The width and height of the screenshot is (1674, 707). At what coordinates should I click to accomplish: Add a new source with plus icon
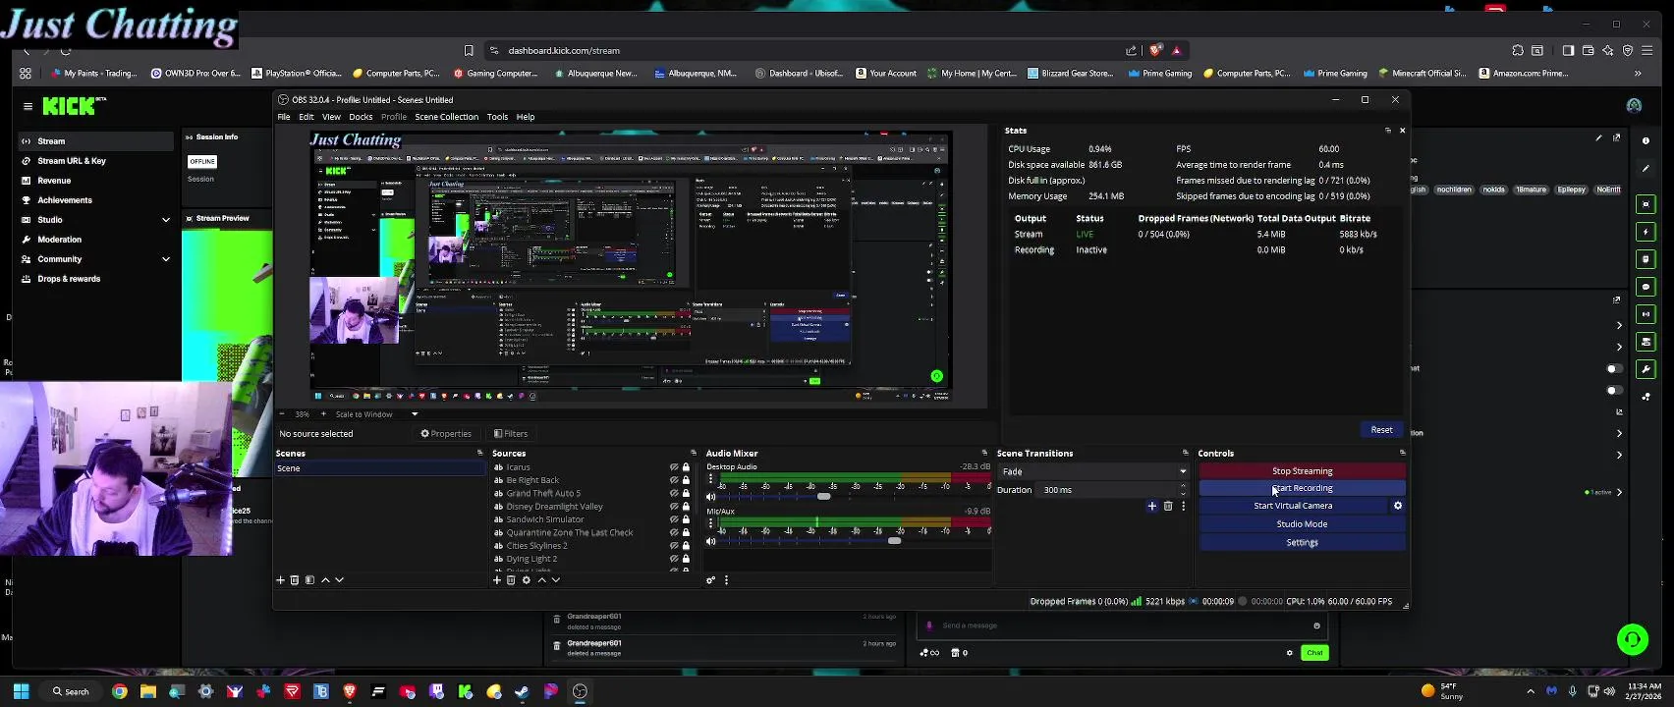(x=497, y=580)
